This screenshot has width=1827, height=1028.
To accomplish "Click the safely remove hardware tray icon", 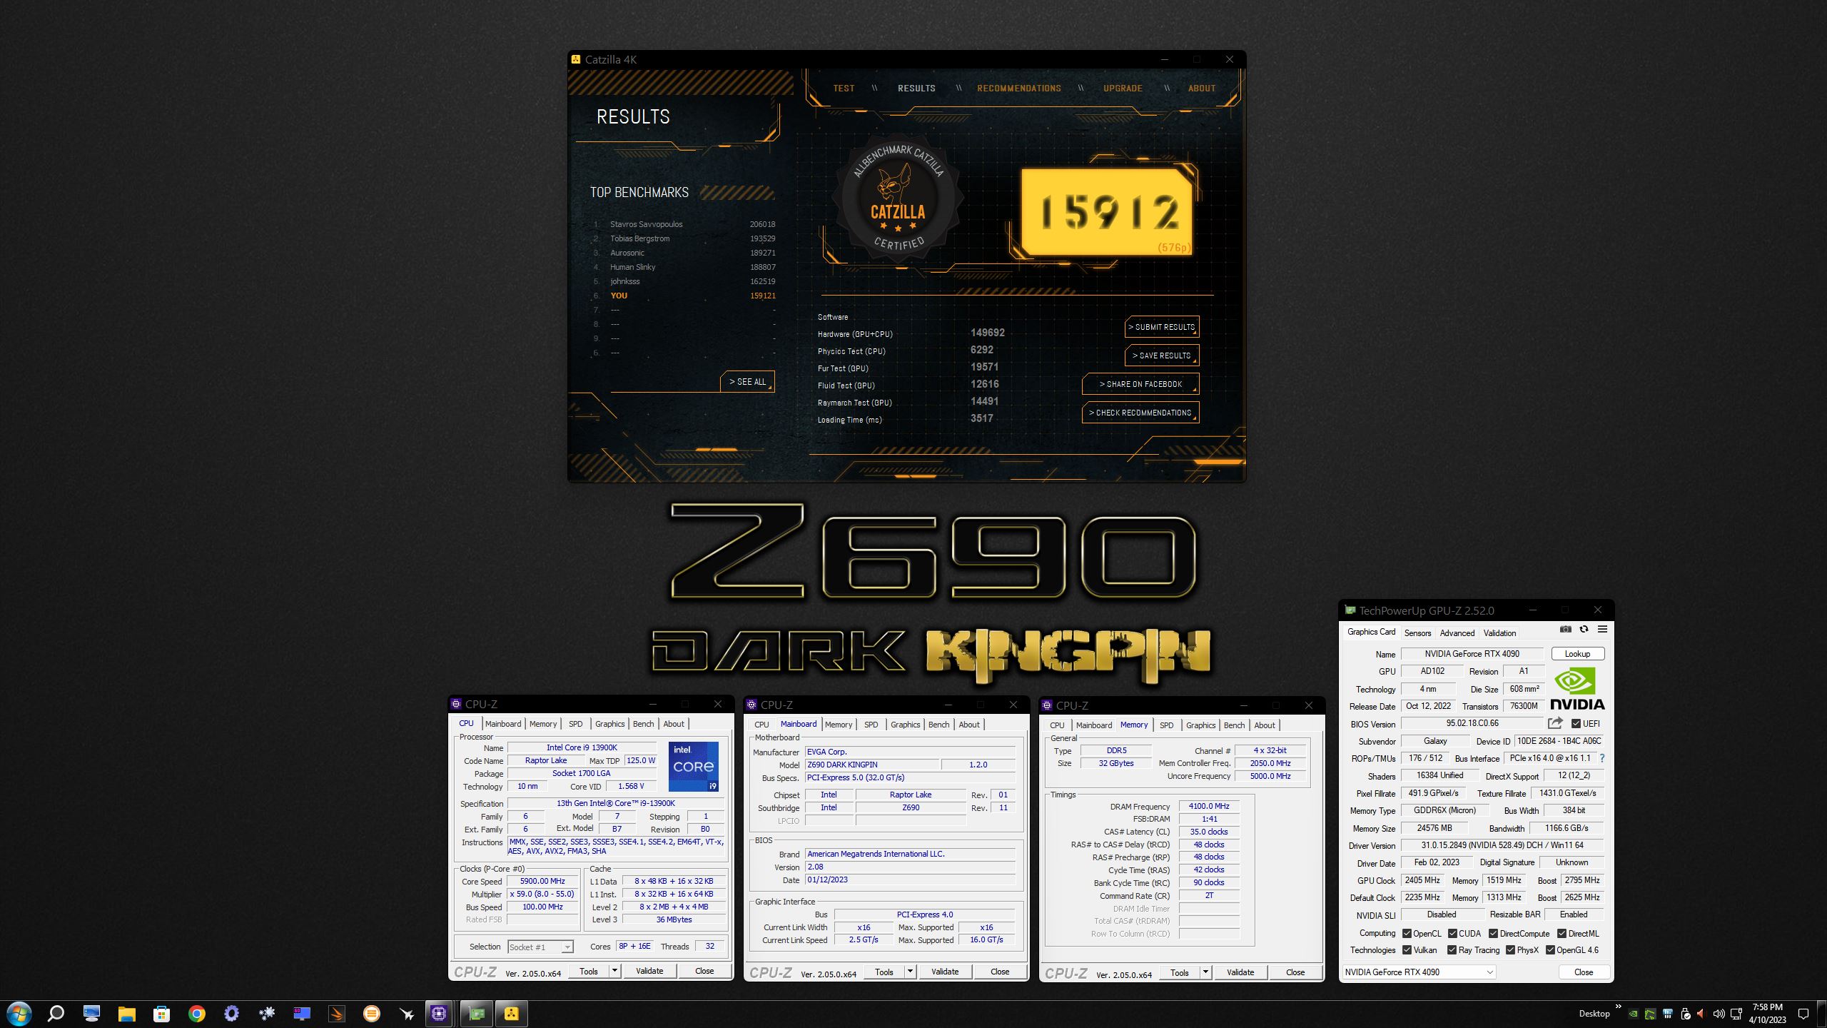I will coord(1685,1014).
